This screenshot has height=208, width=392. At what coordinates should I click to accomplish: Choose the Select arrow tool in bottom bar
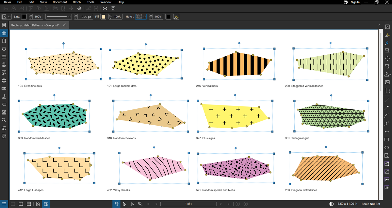(124, 204)
